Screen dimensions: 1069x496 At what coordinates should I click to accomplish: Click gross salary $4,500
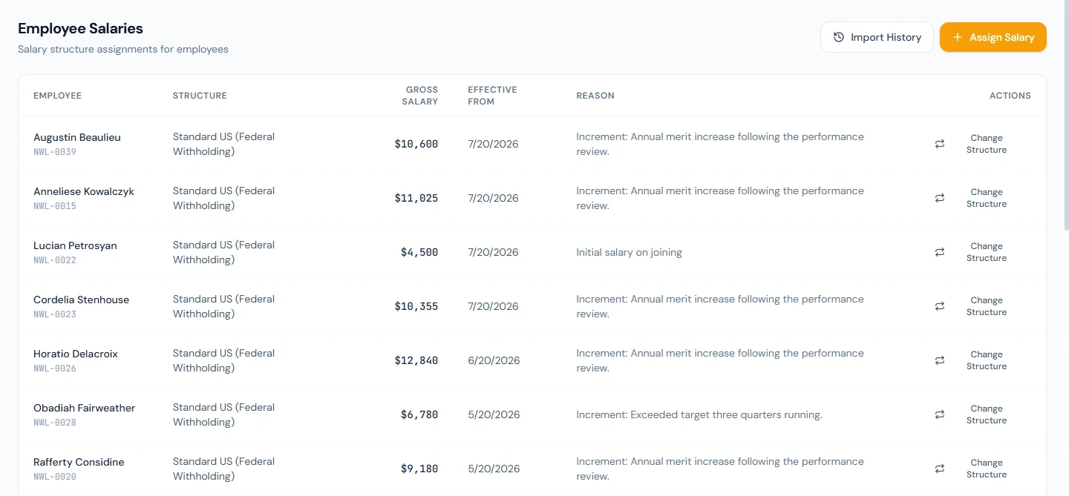[419, 253]
